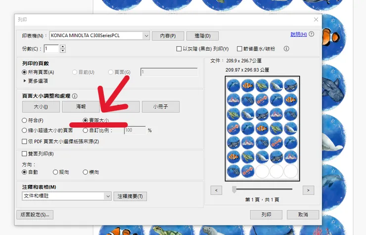
Task: Select the 小冊子 booklet tab button
Action: [161, 107]
